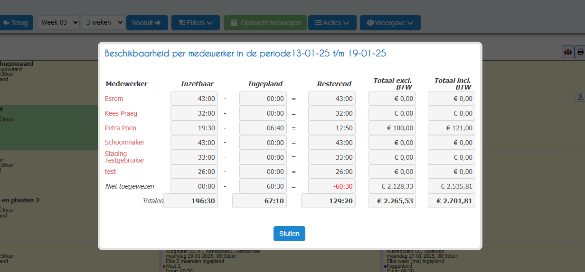Advance with the Vooruit button

click(147, 23)
